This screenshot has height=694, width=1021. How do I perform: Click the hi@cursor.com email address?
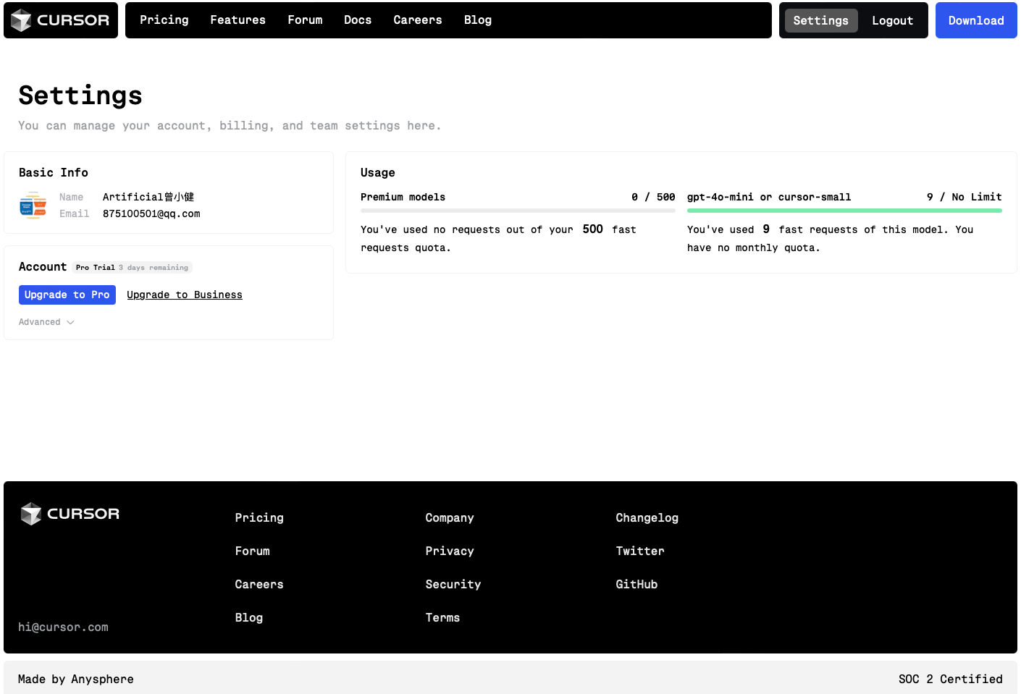coord(64,627)
